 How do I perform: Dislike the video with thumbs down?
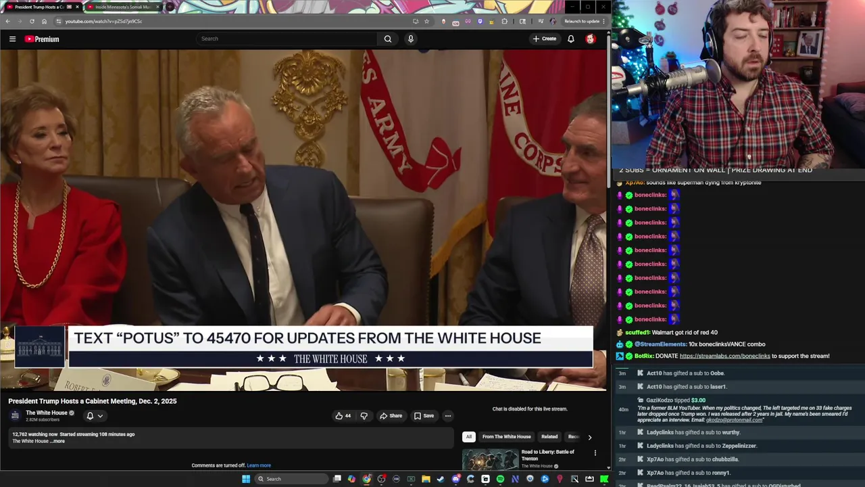364,415
